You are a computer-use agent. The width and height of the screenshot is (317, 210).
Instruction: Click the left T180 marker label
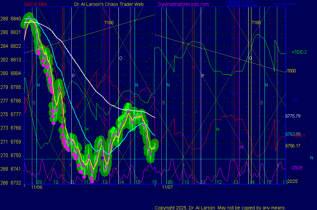(109, 23)
